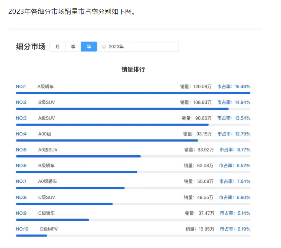
Task: Switch to the 季 quarterly tab
Action: click(x=73, y=47)
